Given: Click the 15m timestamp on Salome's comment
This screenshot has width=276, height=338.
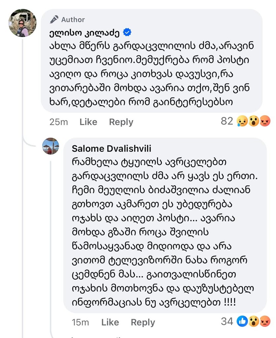Looking at the screenshot, I should click(80, 322).
